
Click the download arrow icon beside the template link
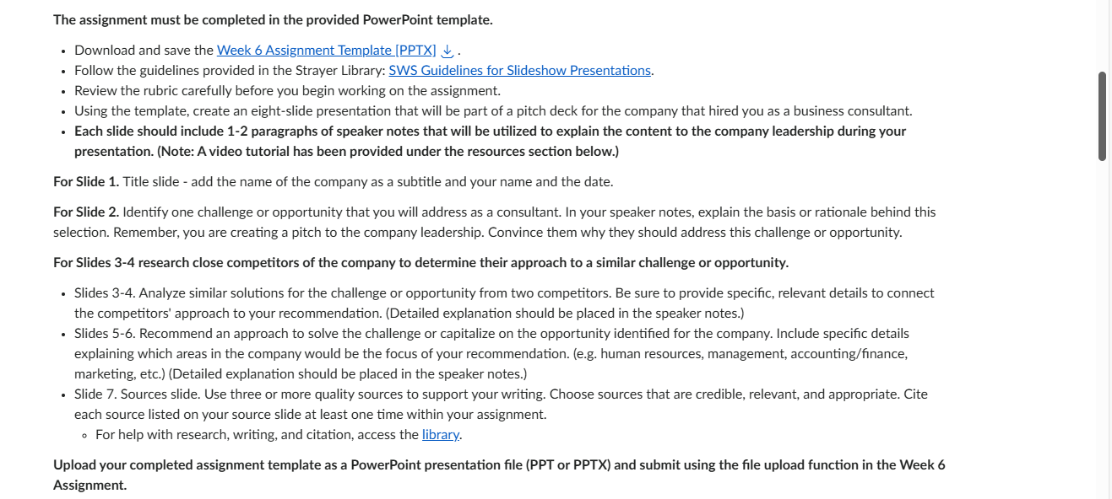coord(448,51)
